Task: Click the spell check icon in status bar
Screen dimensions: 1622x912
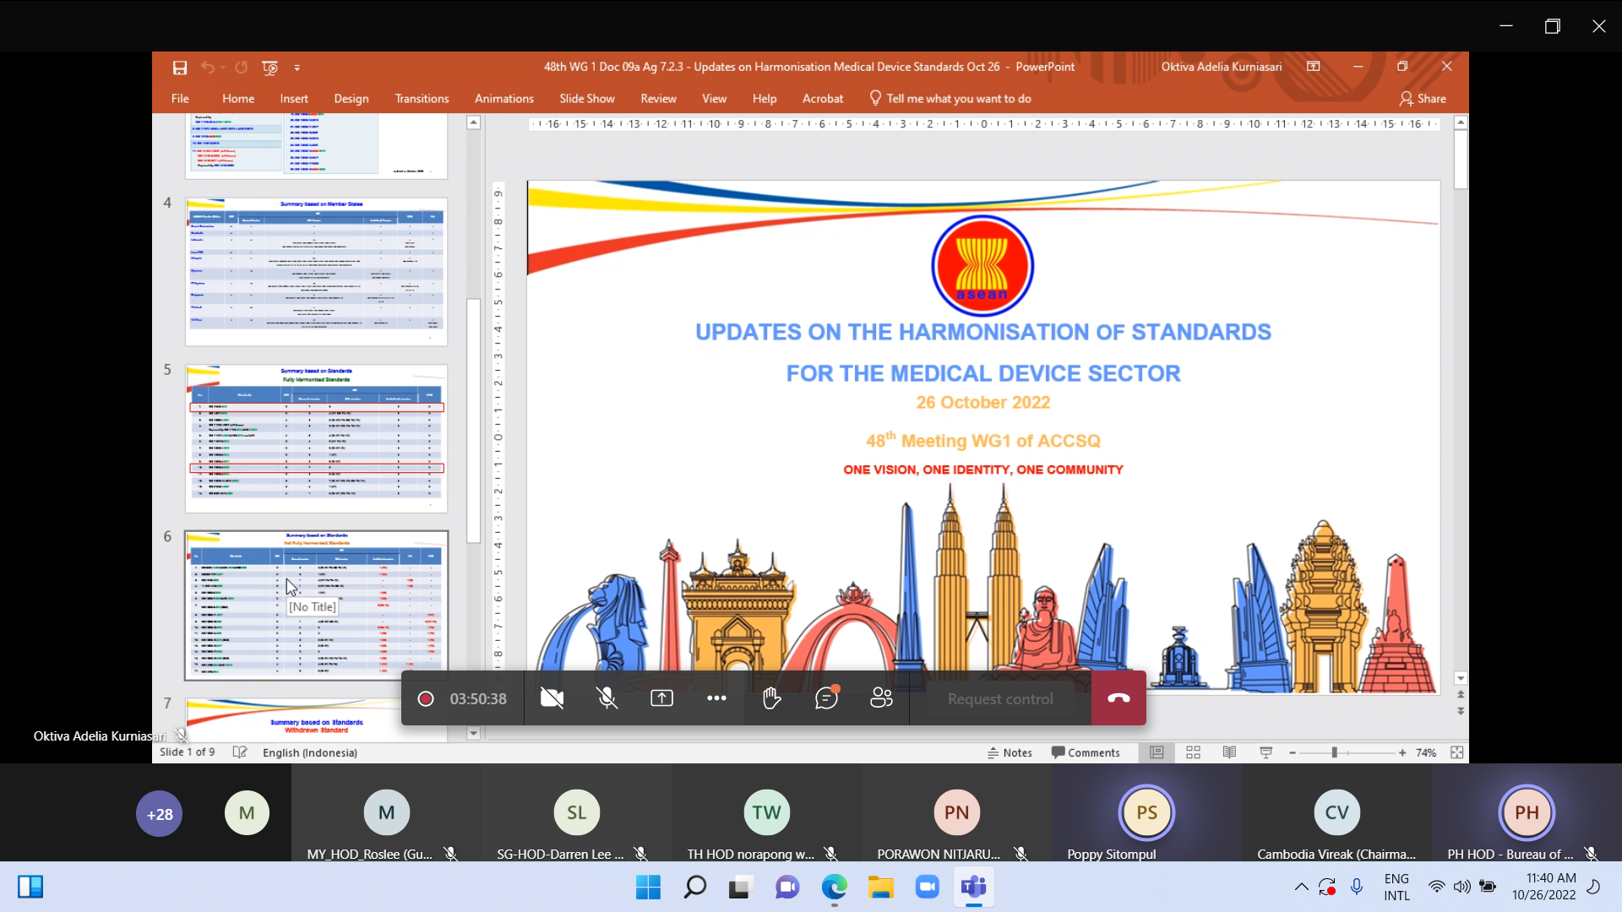Action: click(240, 752)
